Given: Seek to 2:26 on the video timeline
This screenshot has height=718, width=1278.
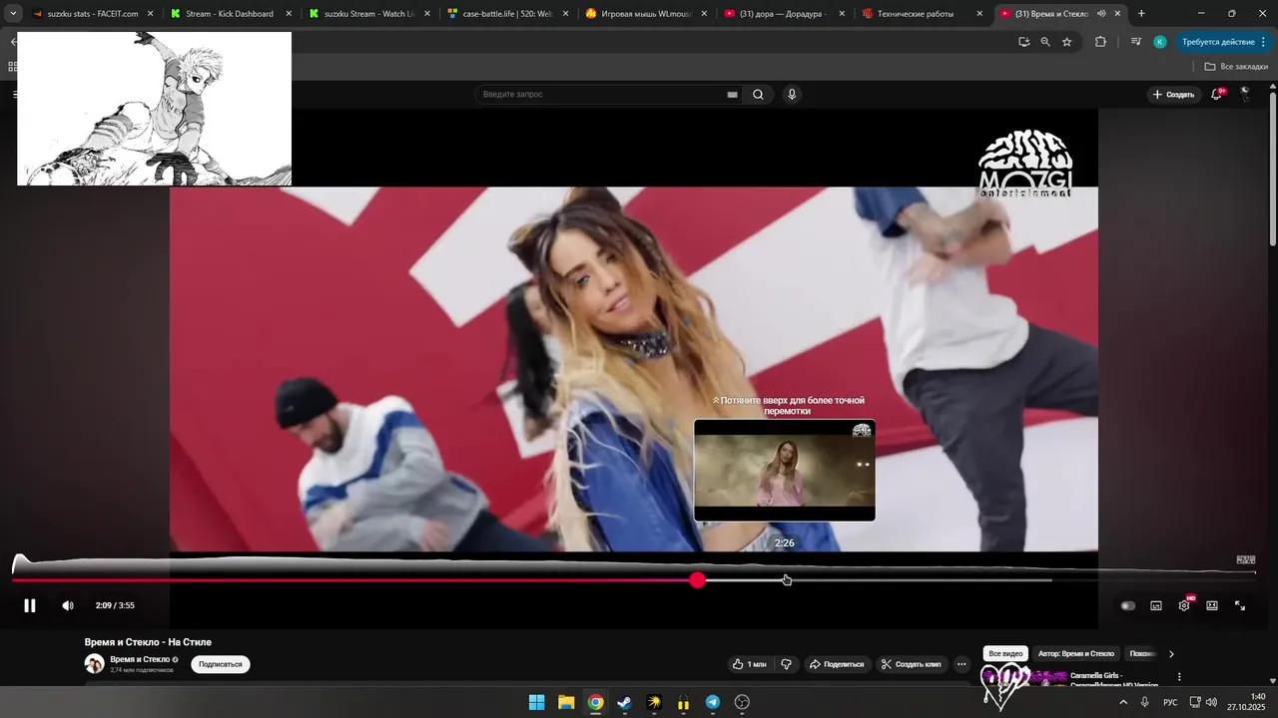Looking at the screenshot, I should coord(785,579).
